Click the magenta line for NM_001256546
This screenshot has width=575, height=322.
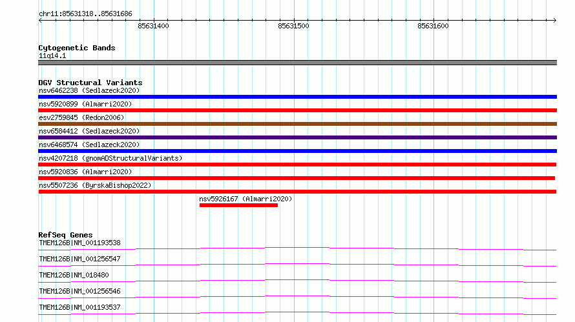[x=297, y=297]
